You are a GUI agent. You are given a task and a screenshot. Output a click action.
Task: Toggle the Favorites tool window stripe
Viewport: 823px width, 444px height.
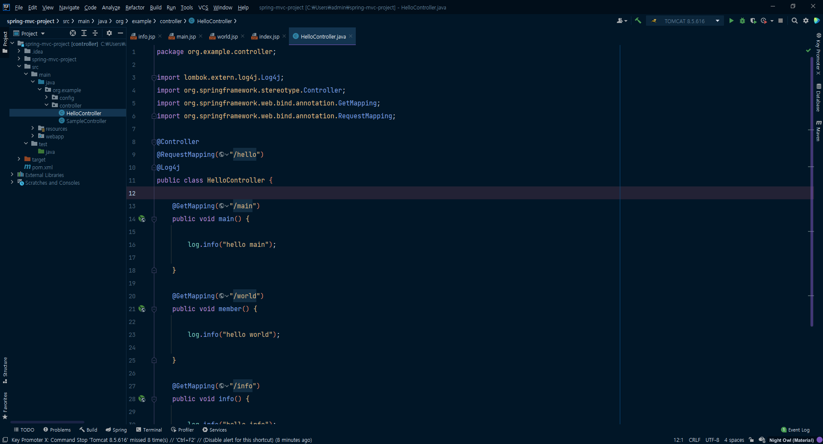tap(5, 405)
